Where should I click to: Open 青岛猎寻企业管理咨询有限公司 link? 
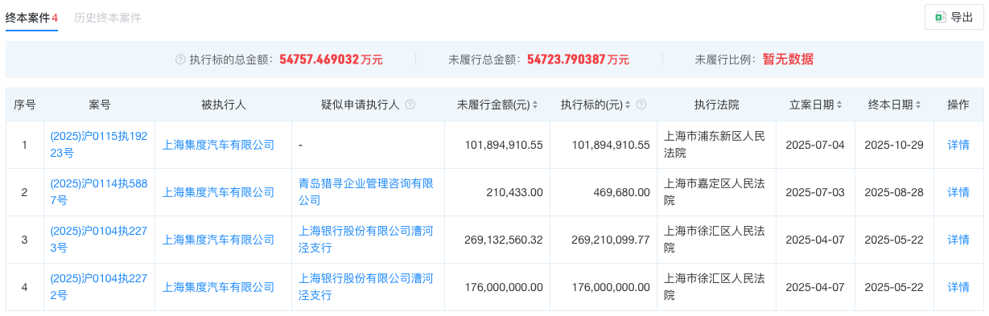click(366, 192)
